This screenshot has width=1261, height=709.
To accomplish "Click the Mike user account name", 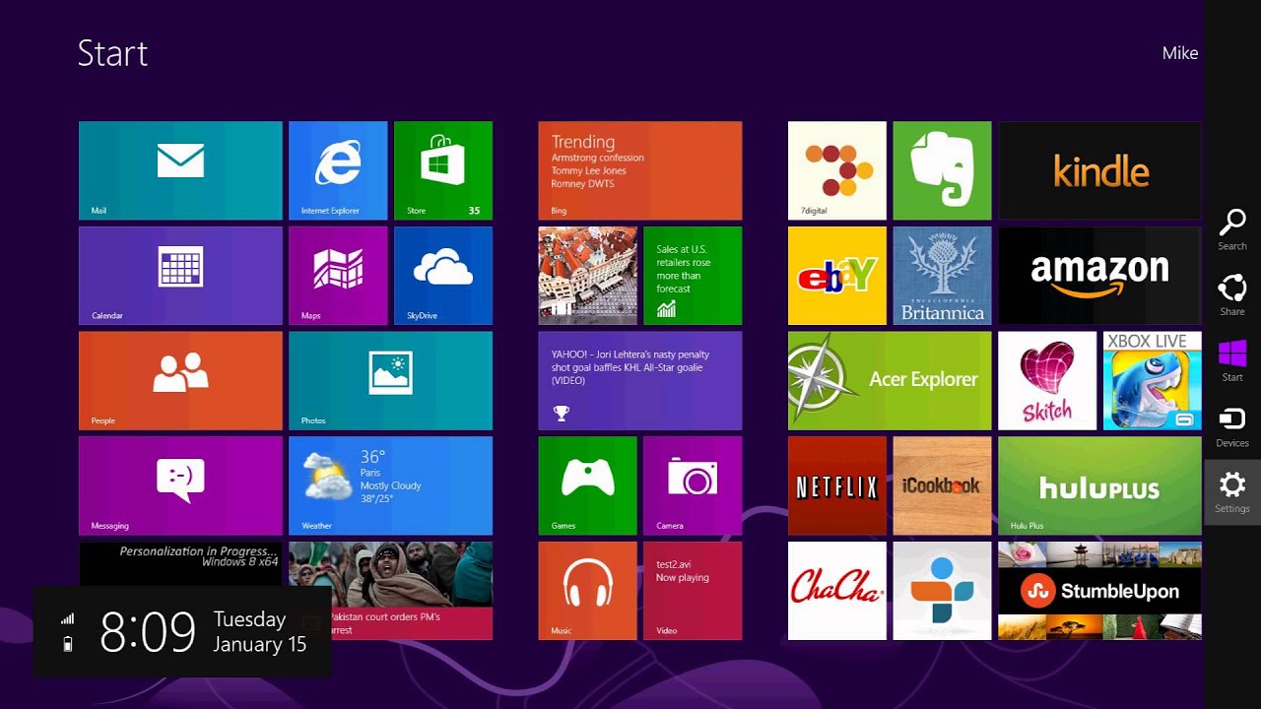I will (x=1180, y=53).
